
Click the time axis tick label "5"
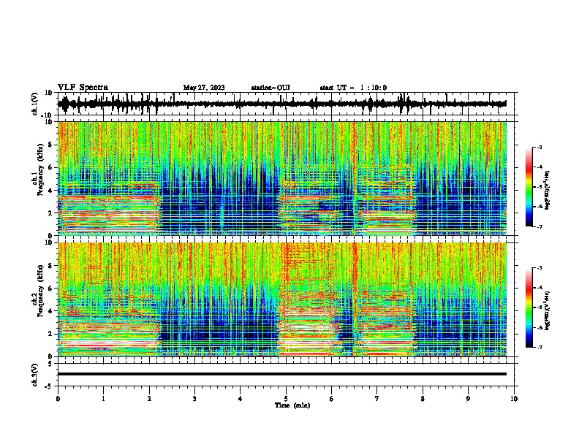pyautogui.click(x=286, y=399)
